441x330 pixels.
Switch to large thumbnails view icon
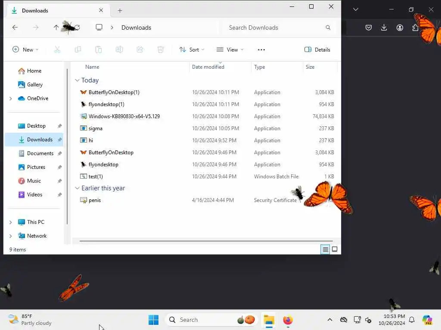click(x=335, y=249)
